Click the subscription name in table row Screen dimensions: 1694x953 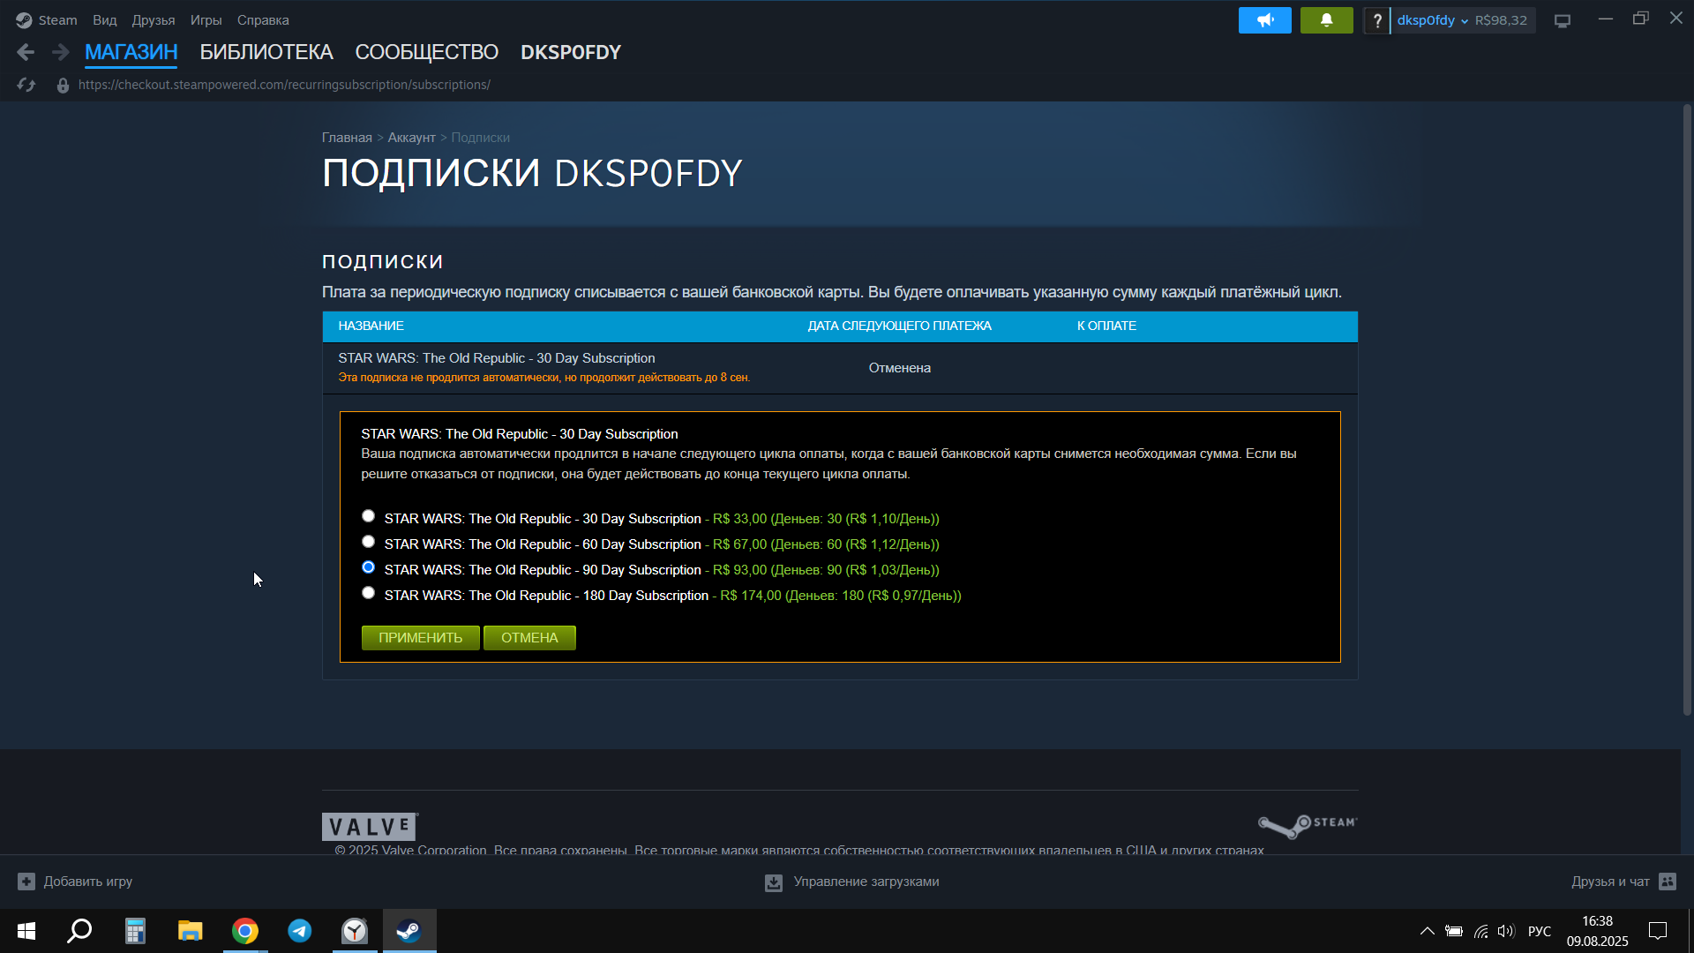(496, 358)
